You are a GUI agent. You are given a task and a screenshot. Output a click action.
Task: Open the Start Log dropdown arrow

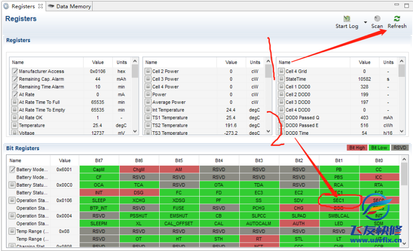click(365, 22)
